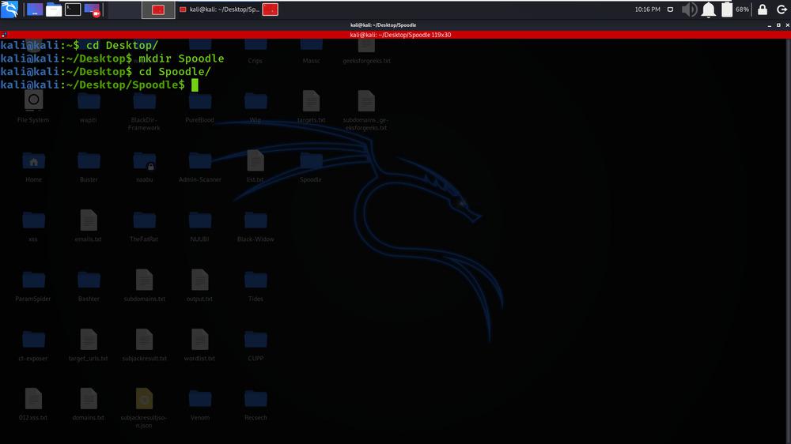The width and height of the screenshot is (791, 444).
Task: Select the subdomains.txt file on the desktop
Action: pyautogui.click(x=144, y=285)
